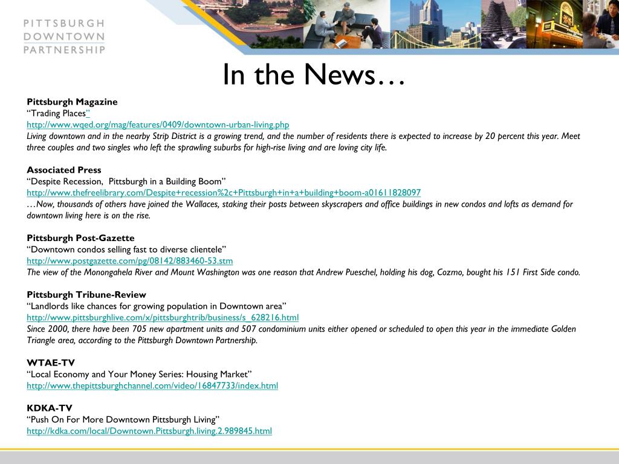Open the wqed.org downtown-urban-living link
Image resolution: width=619 pixels, height=464 pixels.
tap(158, 124)
